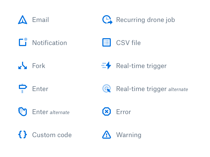The image size is (210, 157).
Task: Select the "Custom code" label
Action: [52, 135]
